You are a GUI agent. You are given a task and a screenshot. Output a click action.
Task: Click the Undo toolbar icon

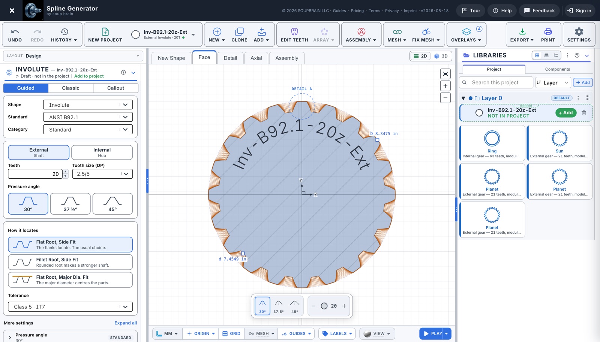15,34
